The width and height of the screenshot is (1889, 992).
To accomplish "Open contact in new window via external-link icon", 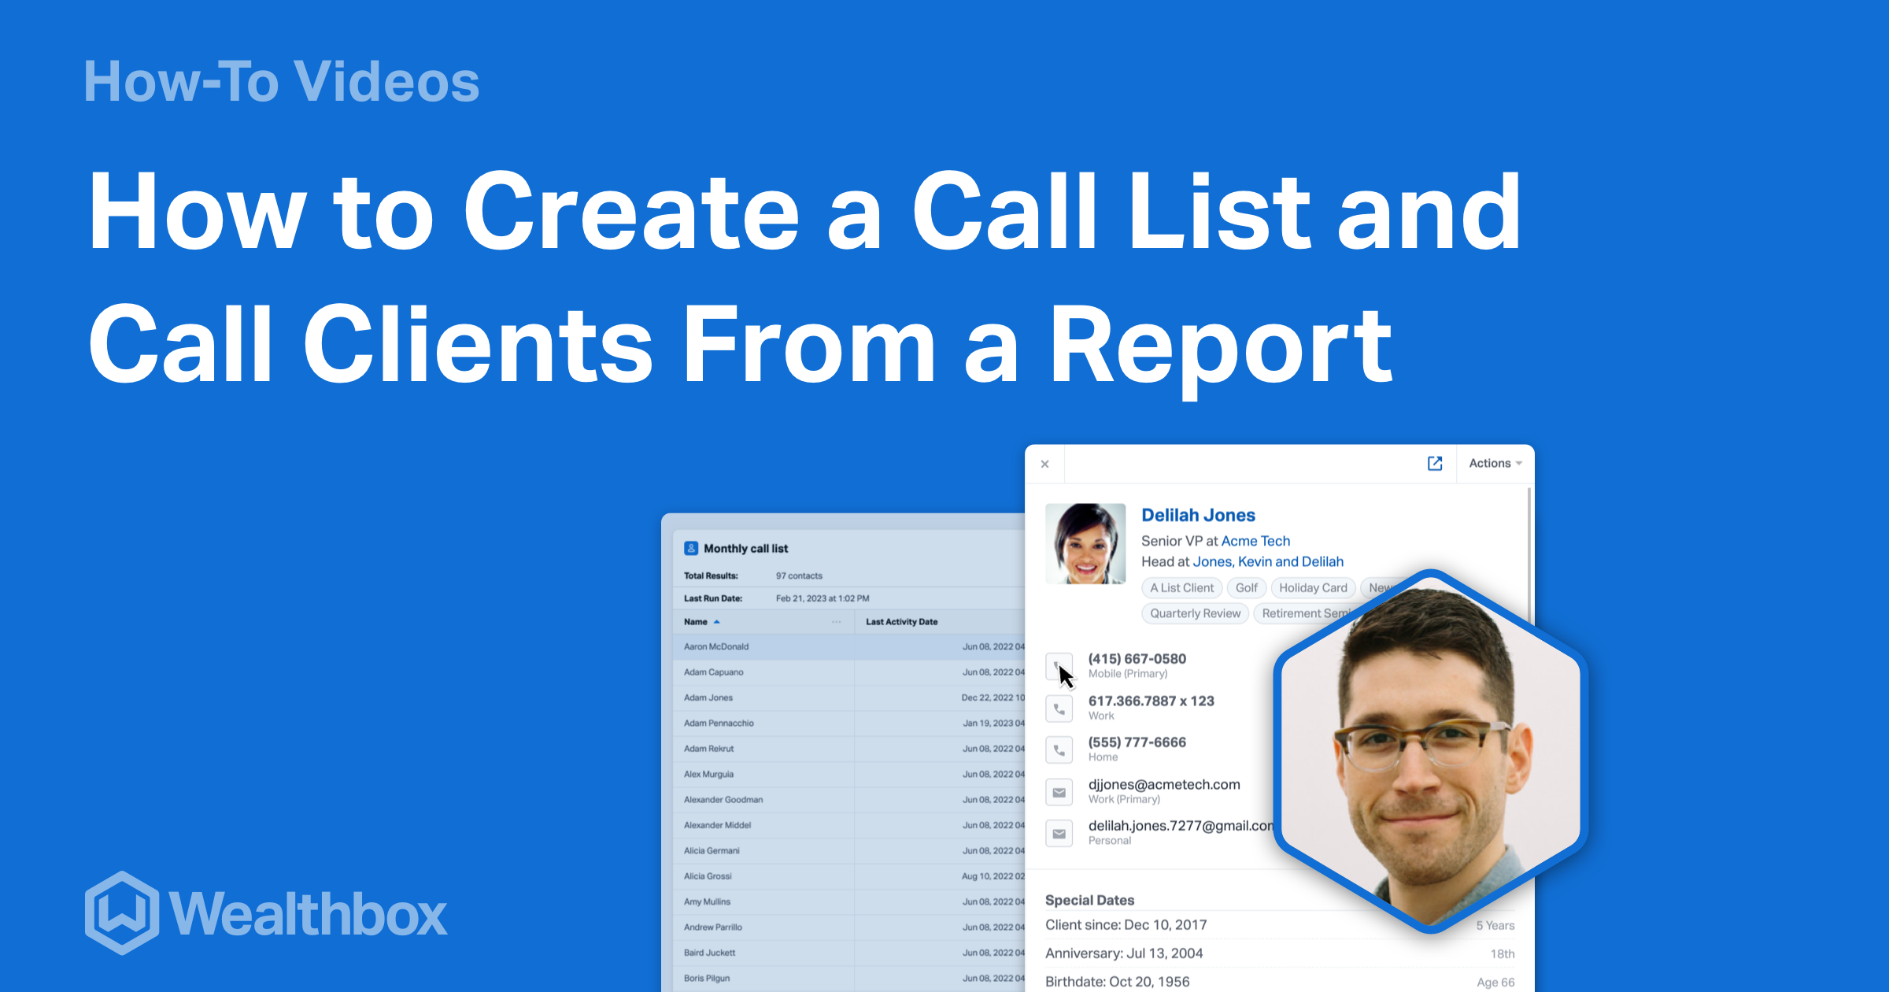I will coord(1434,464).
